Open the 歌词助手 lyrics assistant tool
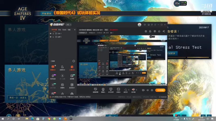 [x=72, y=86]
